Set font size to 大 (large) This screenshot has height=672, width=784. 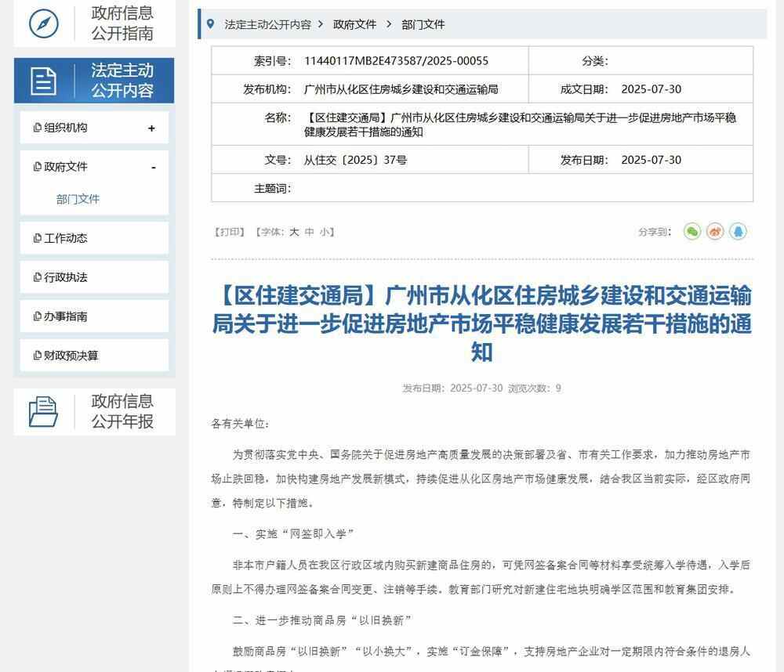tap(294, 232)
